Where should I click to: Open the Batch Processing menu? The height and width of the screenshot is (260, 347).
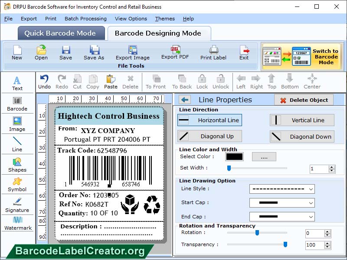click(85, 19)
